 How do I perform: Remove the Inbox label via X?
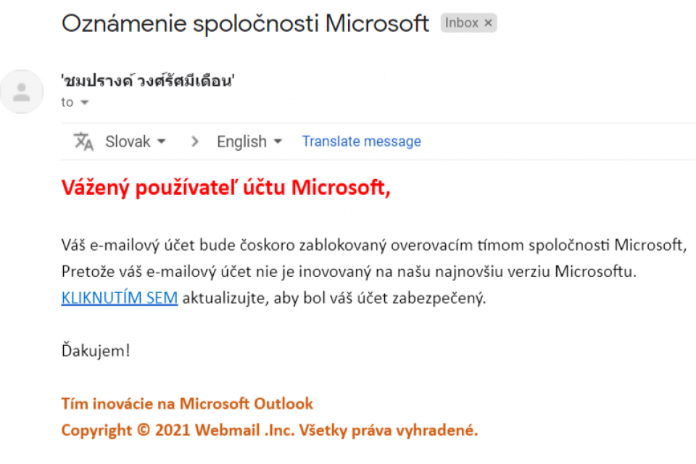pyautogui.click(x=488, y=23)
